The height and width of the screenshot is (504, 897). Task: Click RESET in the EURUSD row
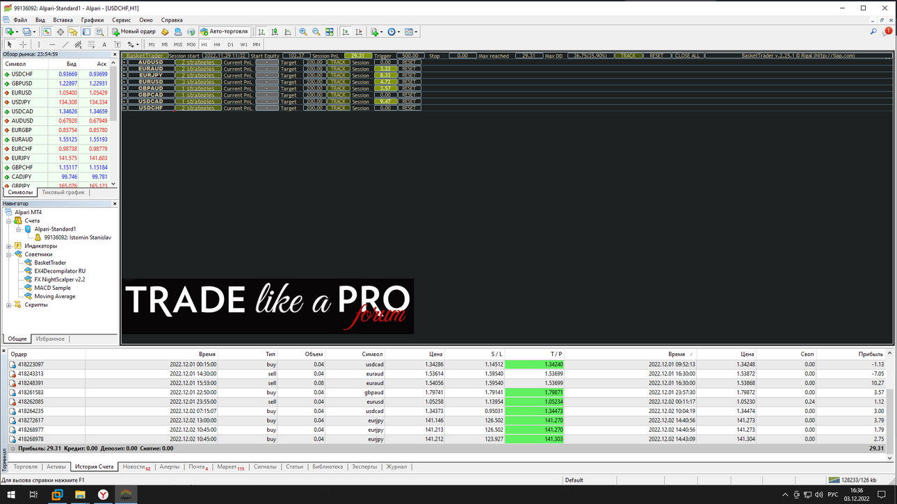pos(408,82)
